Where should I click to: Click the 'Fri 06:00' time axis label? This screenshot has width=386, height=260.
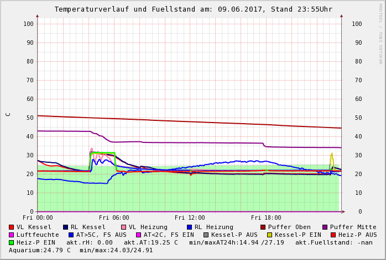[113, 217]
